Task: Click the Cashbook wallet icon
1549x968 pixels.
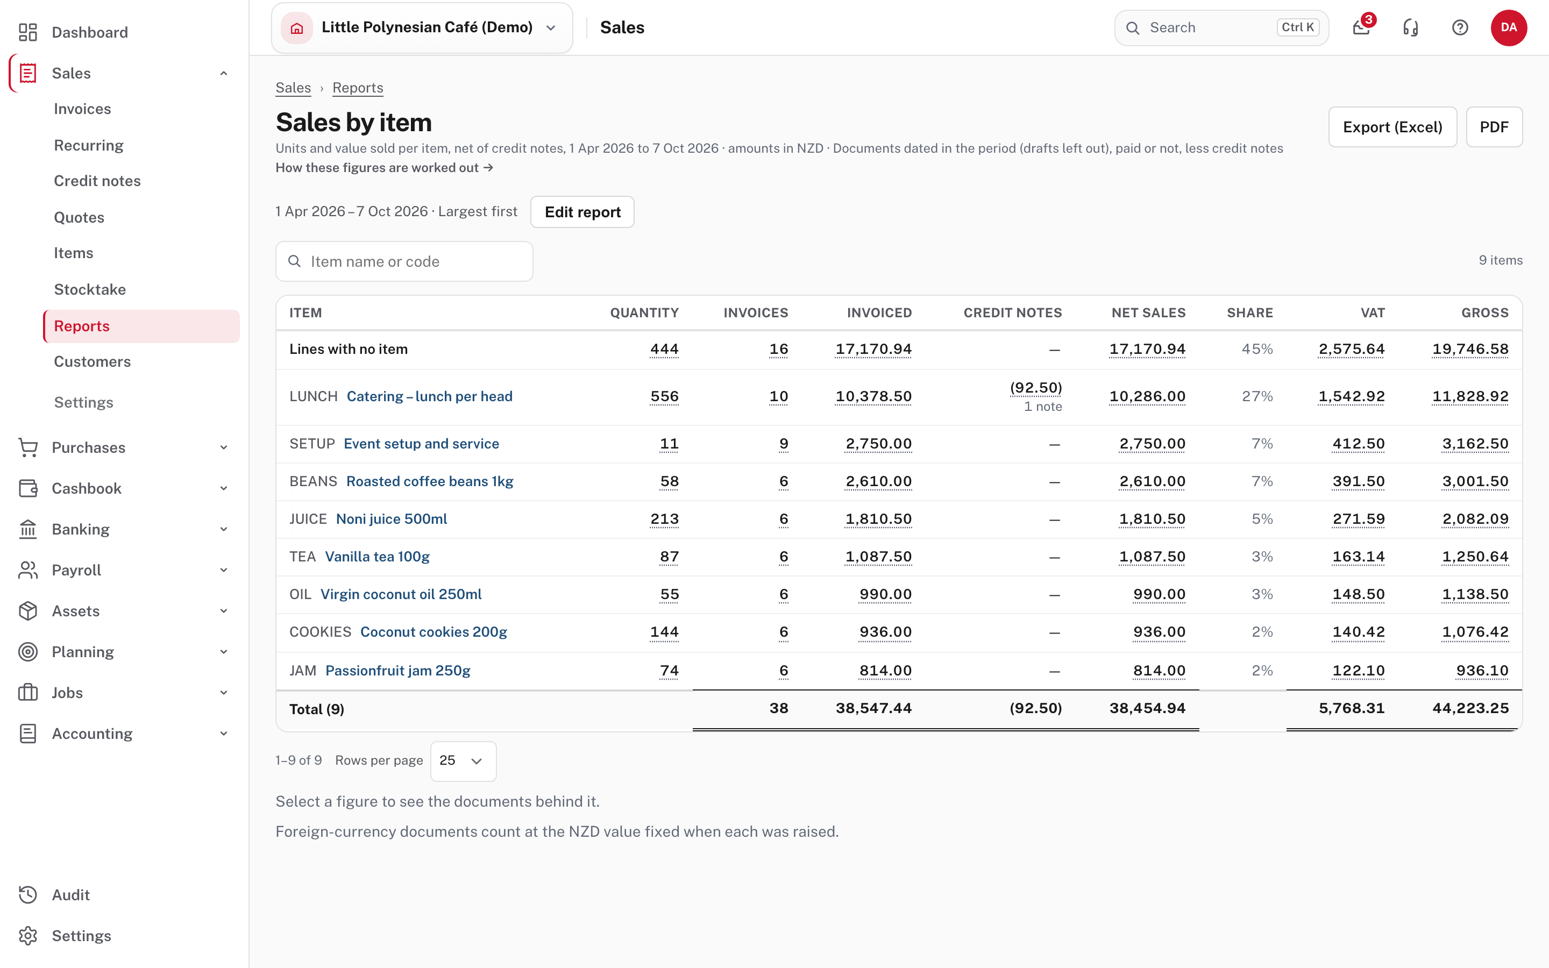Action: point(27,488)
